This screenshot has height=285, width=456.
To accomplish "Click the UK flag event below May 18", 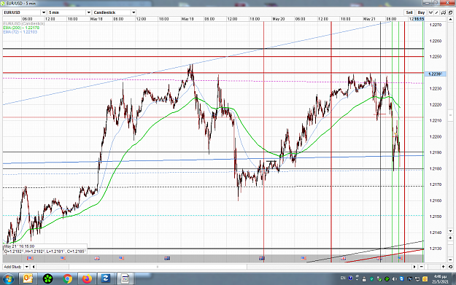I will 97,258.
